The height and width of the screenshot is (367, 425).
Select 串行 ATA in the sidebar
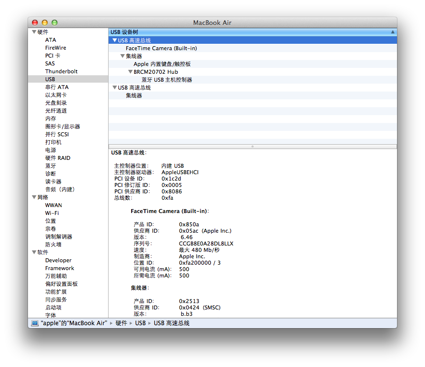57,87
